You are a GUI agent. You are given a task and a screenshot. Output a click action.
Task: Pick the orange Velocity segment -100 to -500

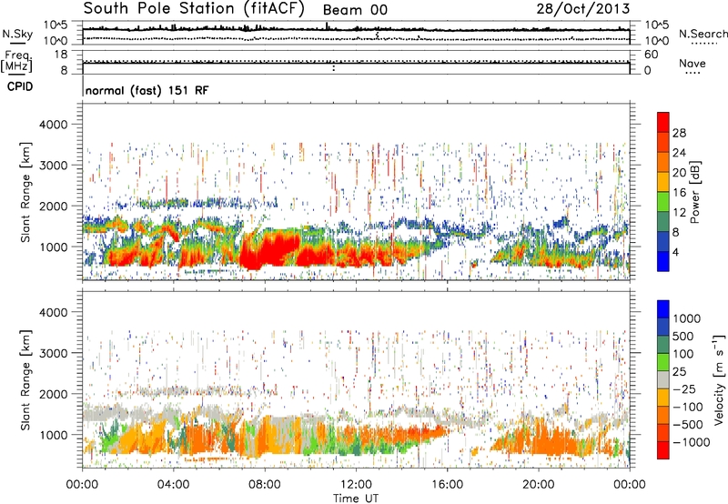click(x=663, y=416)
